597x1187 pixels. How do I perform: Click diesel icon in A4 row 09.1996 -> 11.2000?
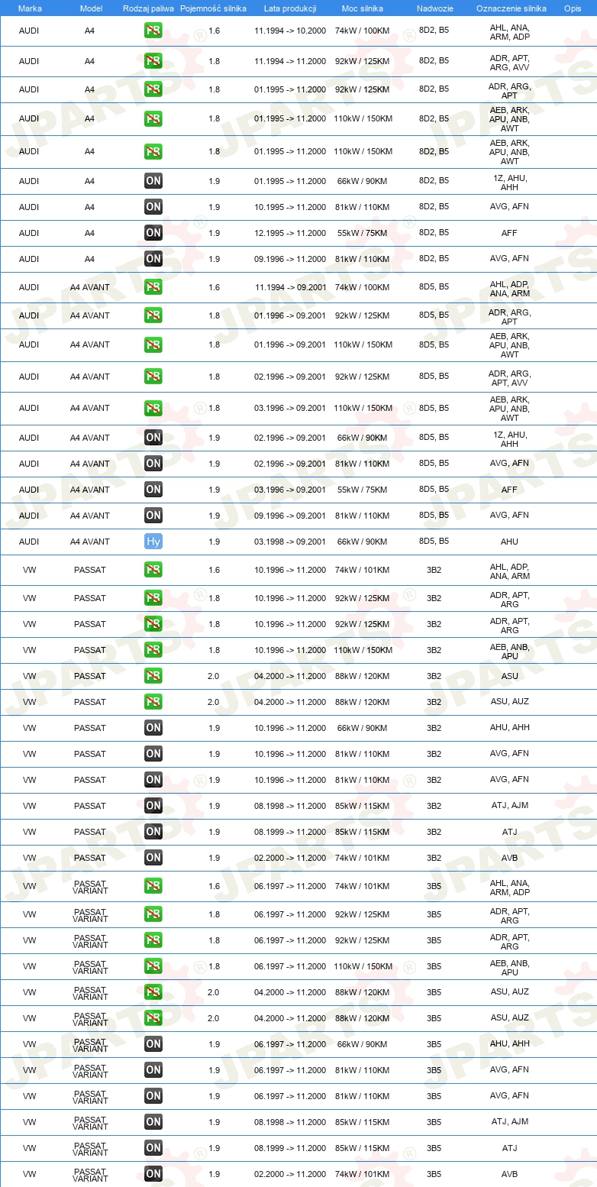click(x=153, y=259)
